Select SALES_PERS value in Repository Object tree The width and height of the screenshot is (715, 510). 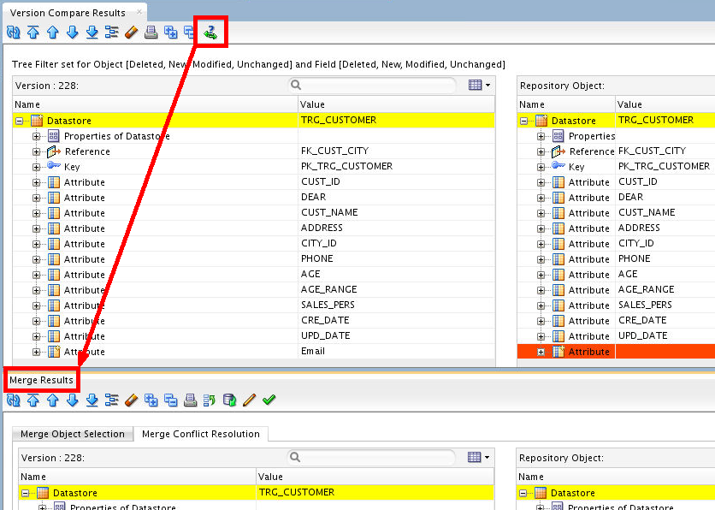click(645, 305)
